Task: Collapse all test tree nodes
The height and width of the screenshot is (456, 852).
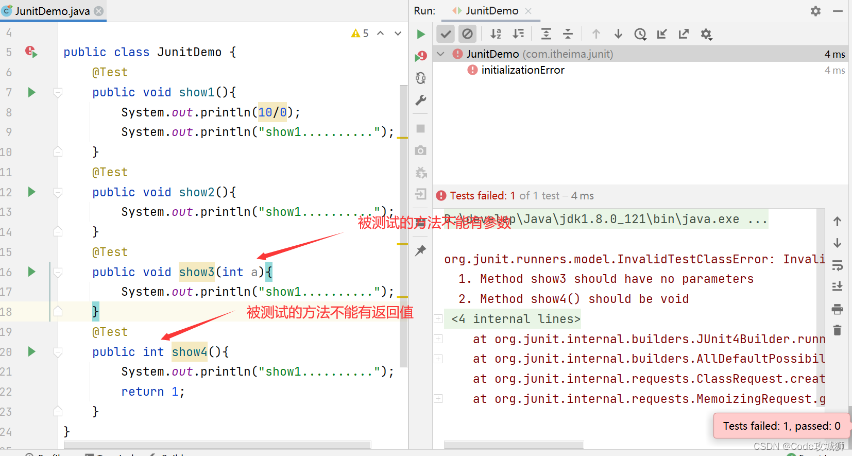Action: tap(568, 34)
